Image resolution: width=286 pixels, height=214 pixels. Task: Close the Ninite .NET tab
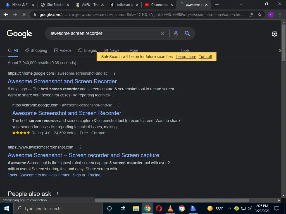tap(33, 5)
